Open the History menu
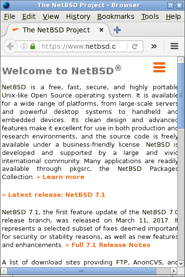The width and height of the screenshot is (185, 277). (78, 16)
